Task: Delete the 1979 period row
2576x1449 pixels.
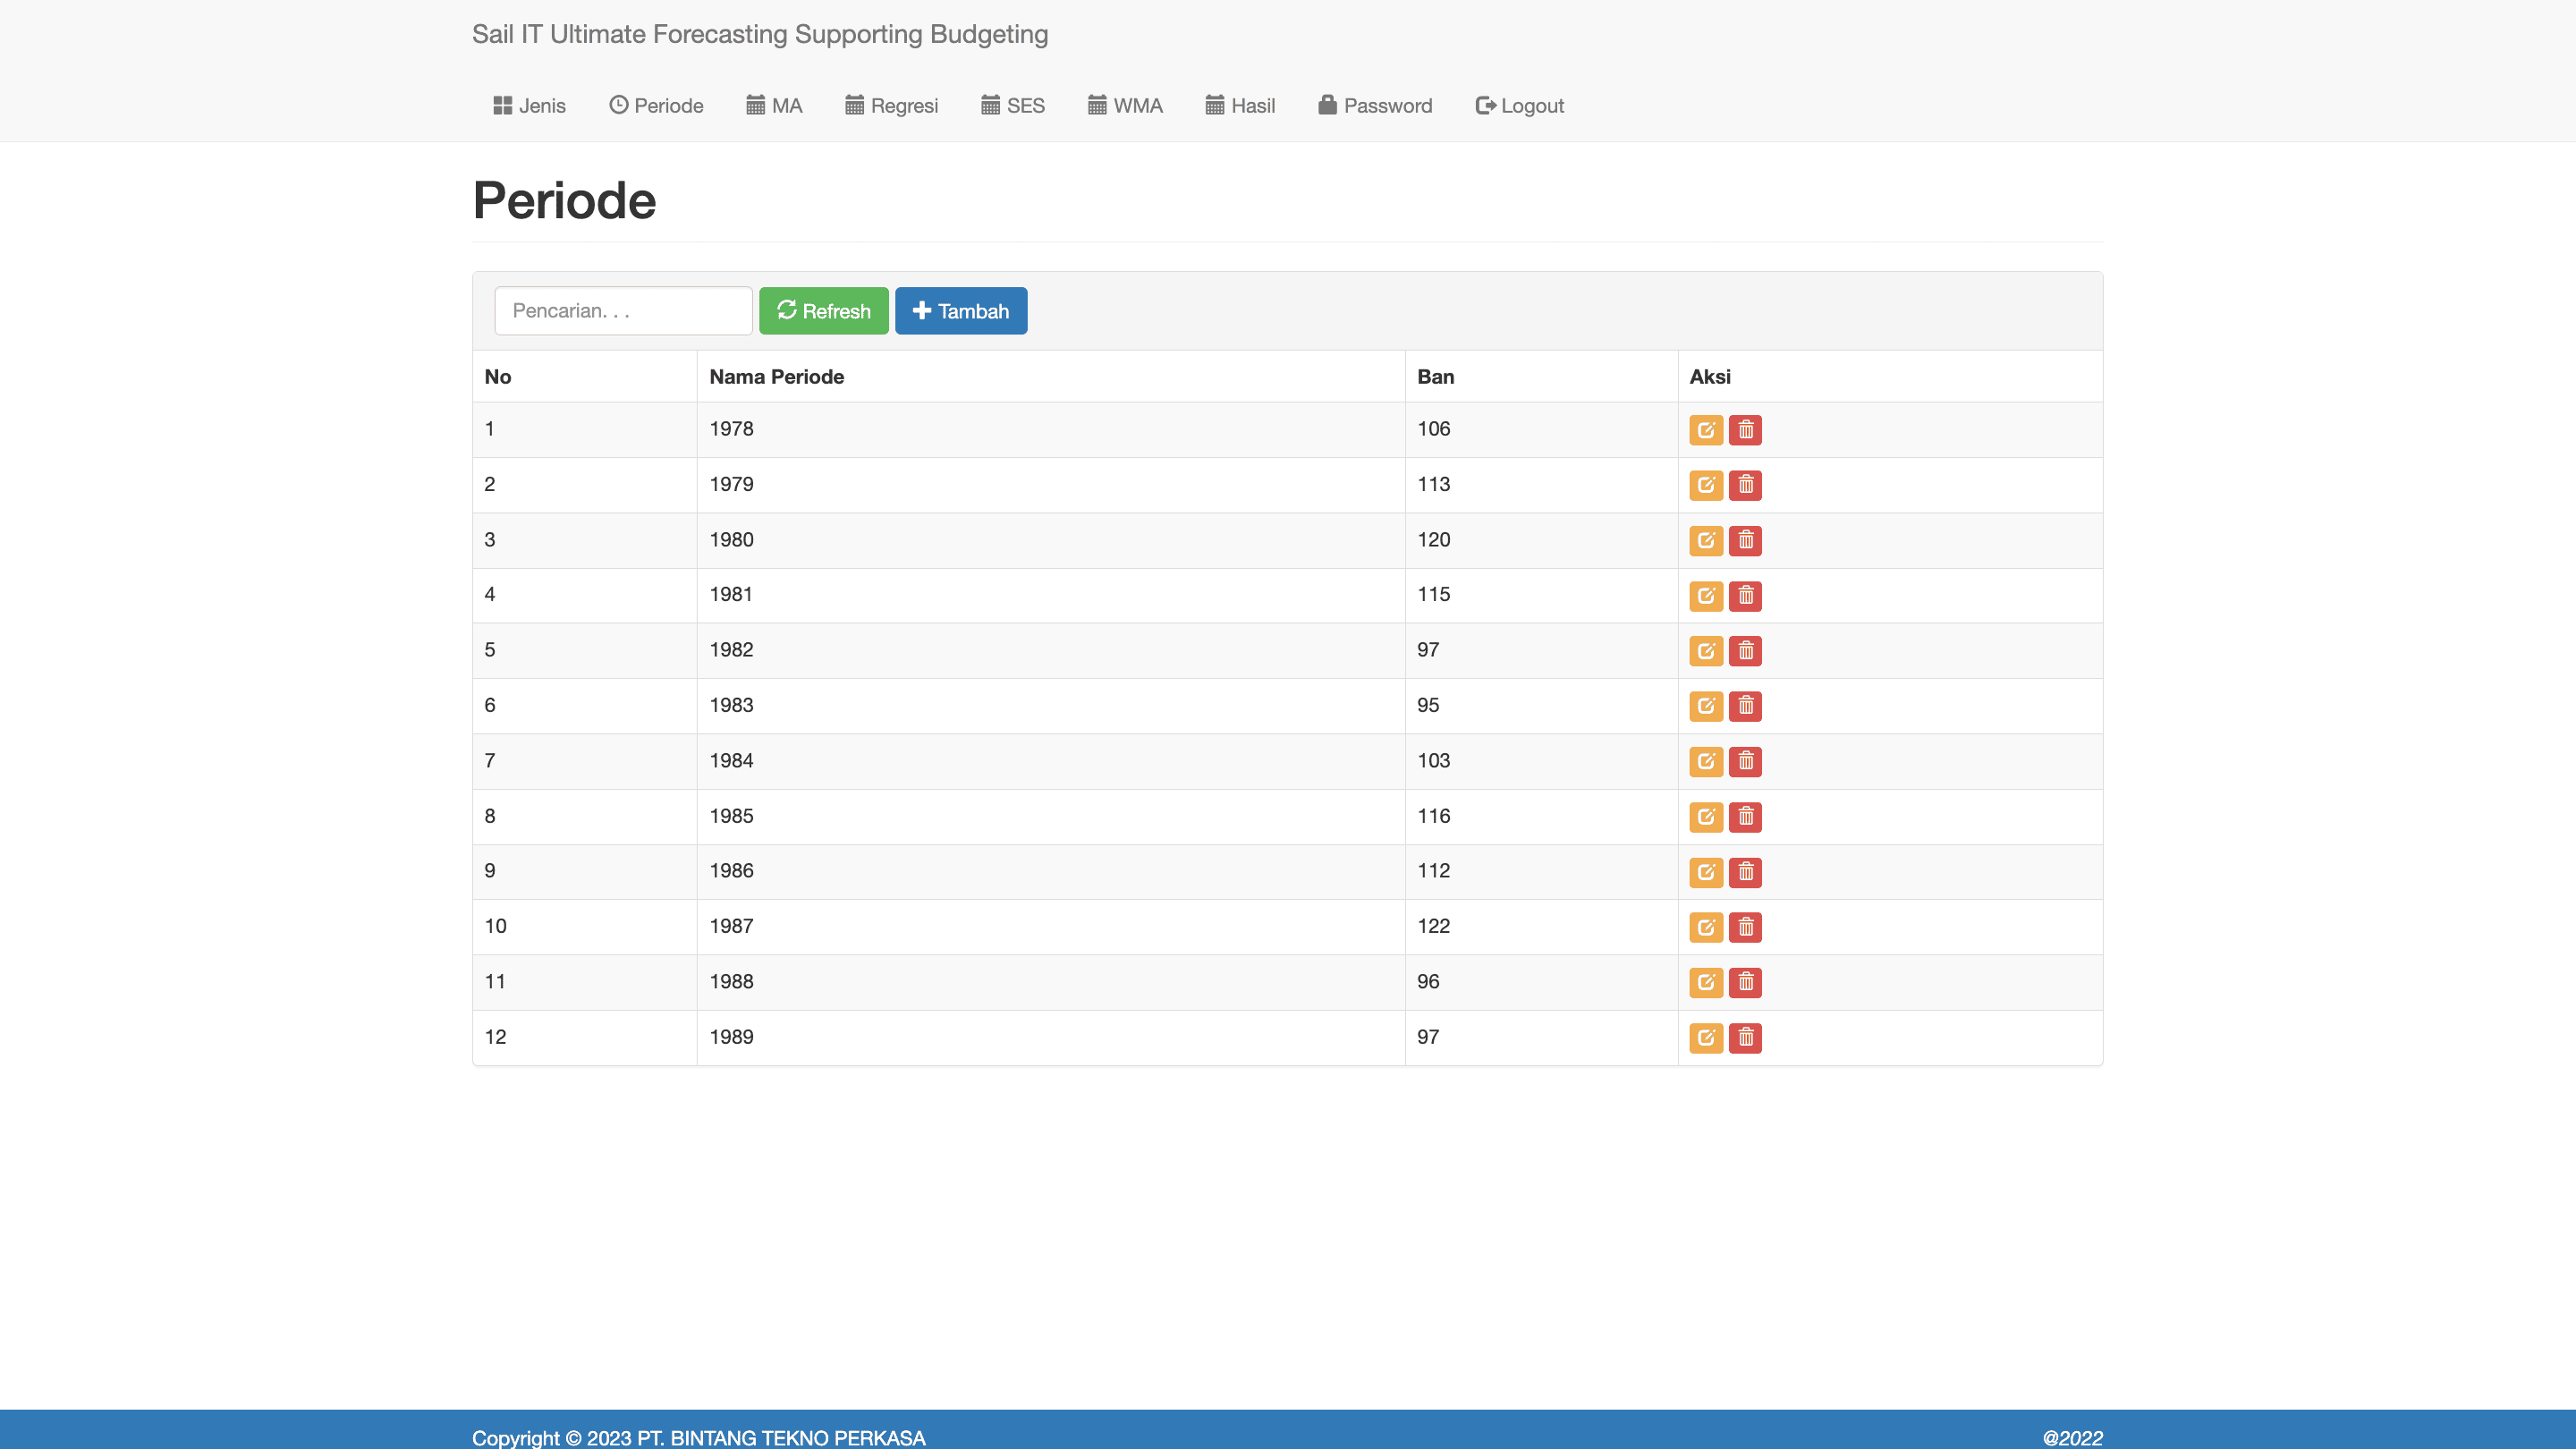Action: (1745, 485)
